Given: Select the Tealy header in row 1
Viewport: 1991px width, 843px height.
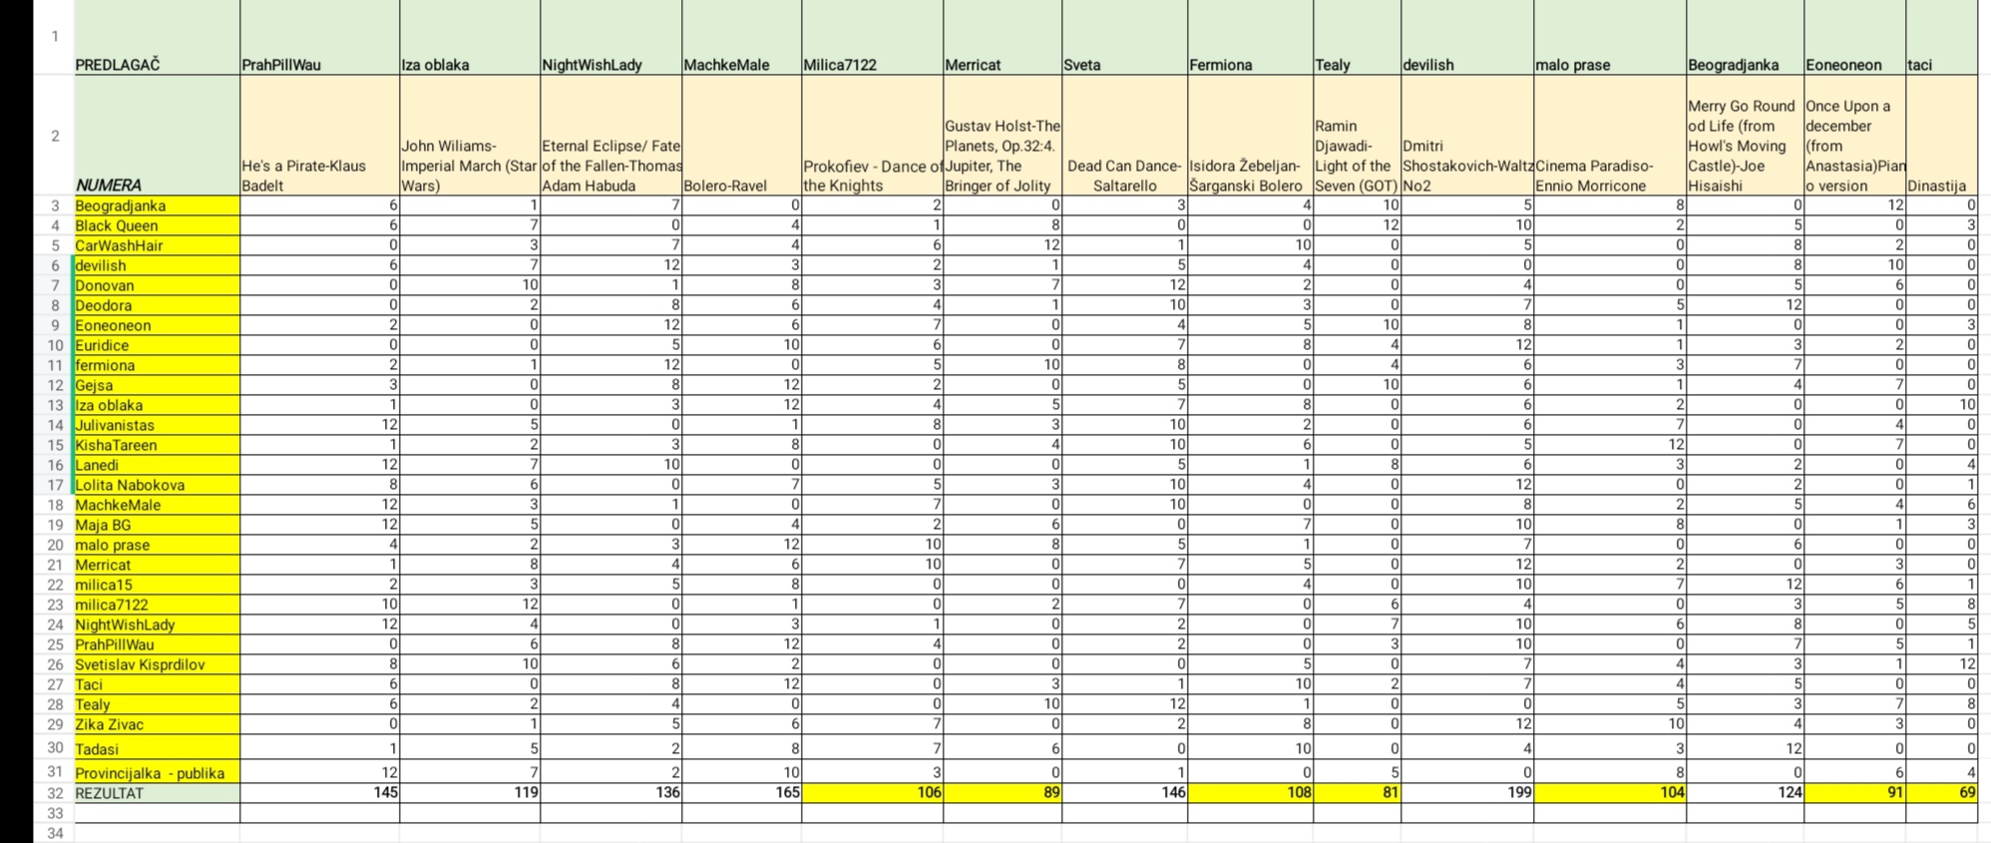Looking at the screenshot, I should pos(1358,37).
